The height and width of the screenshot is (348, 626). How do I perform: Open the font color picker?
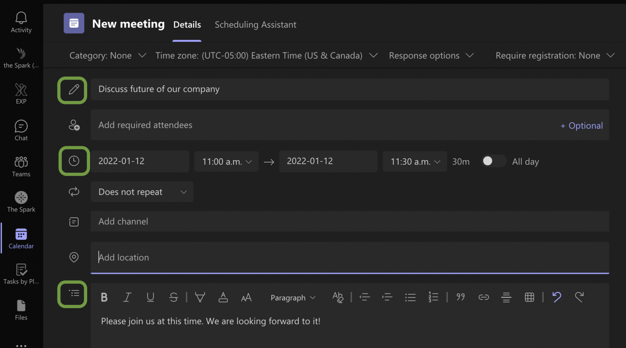point(223,297)
